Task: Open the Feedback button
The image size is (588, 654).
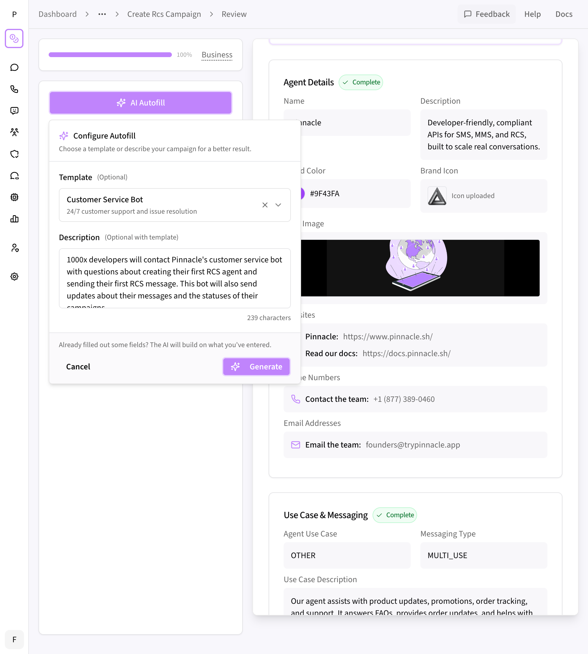Action: click(486, 14)
